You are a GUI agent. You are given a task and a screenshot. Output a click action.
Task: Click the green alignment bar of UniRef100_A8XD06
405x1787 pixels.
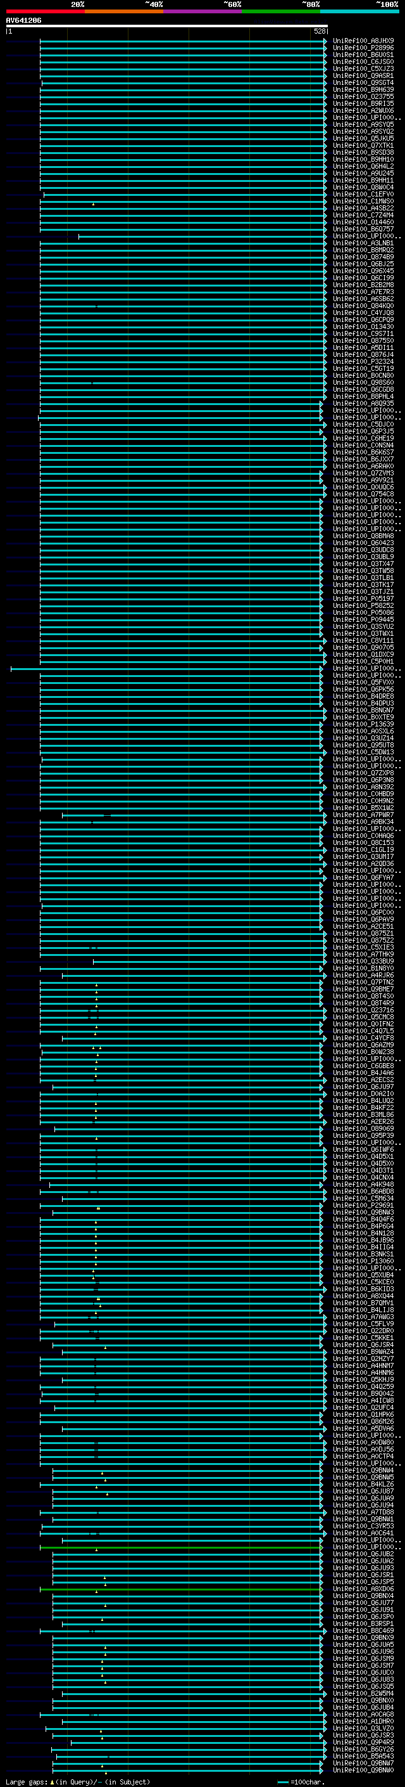tap(182, 1590)
